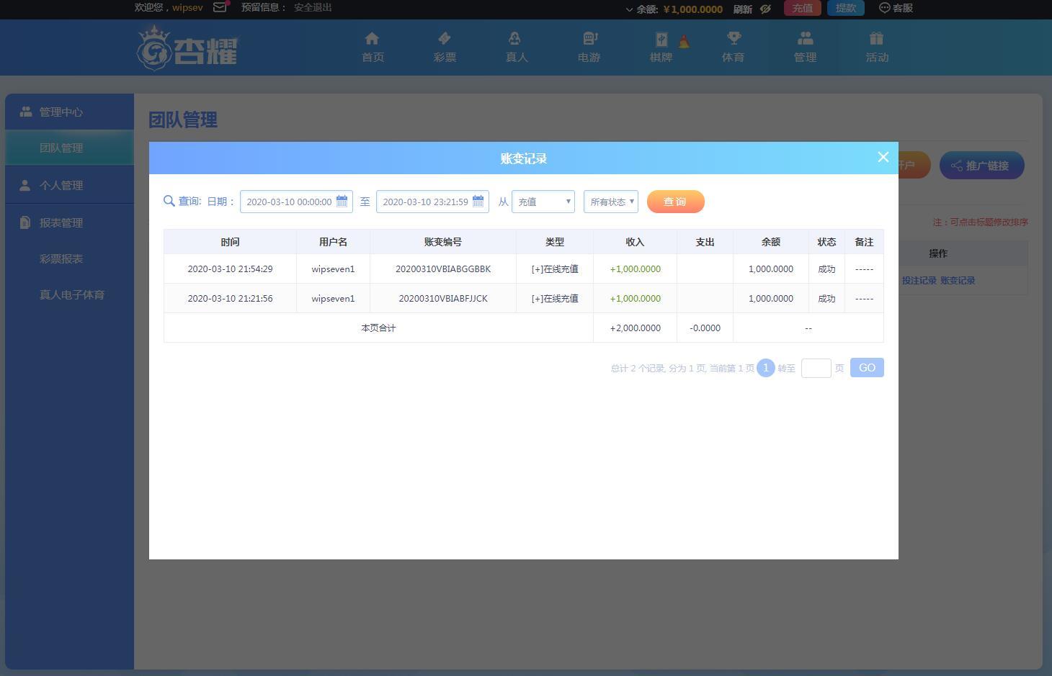1052x676 pixels.
Task: Open the 电游 slot games nav icon
Action: pos(589,38)
